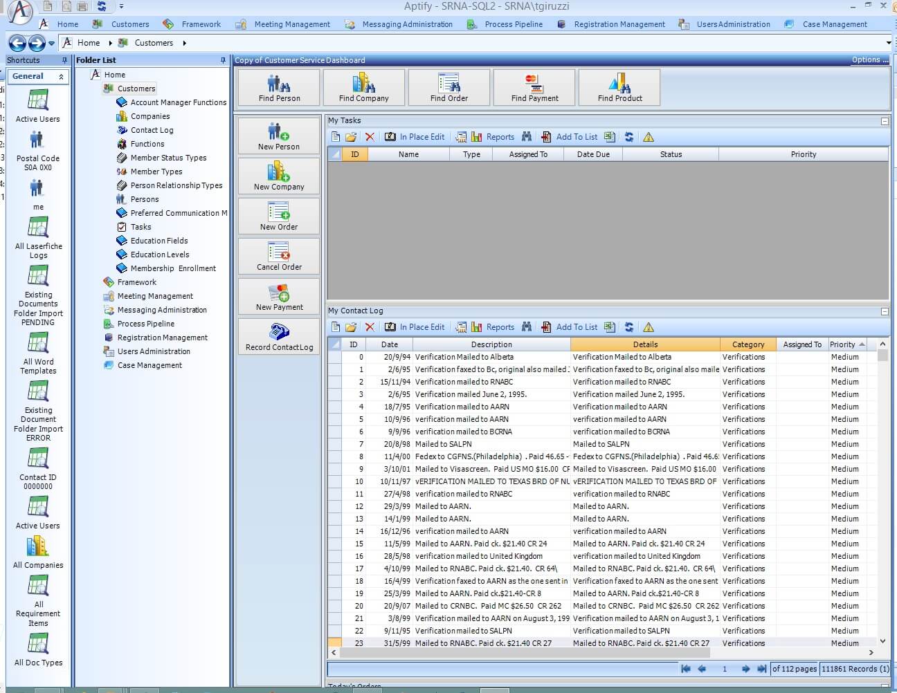The image size is (897, 693).
Task: Launch the Find Product tool
Action: click(619, 87)
